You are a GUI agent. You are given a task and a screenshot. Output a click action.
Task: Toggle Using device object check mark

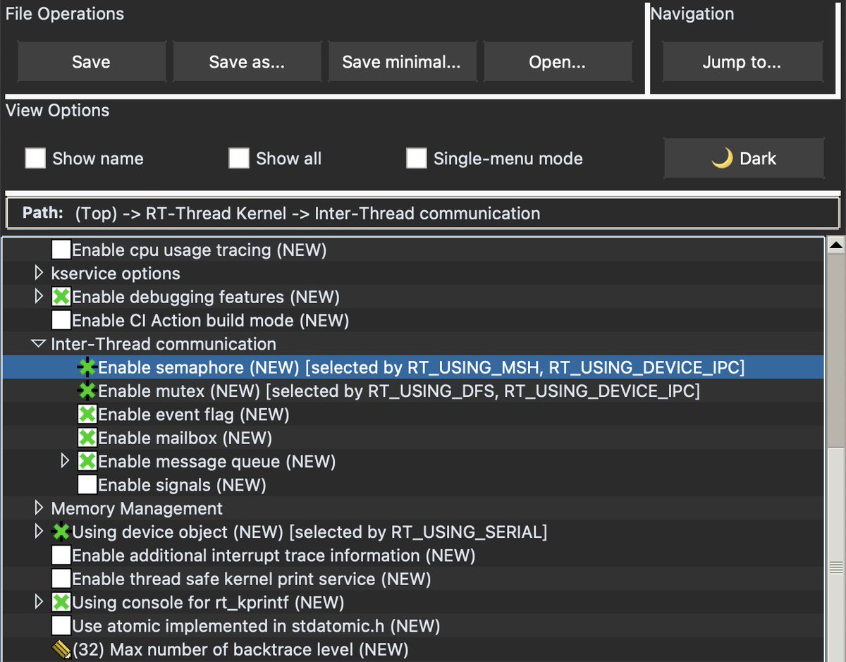click(61, 532)
